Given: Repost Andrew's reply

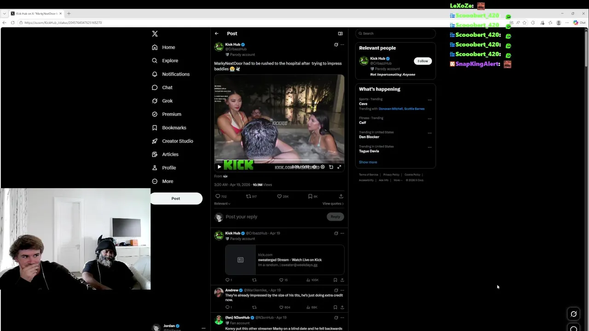Looking at the screenshot, I should [254, 307].
